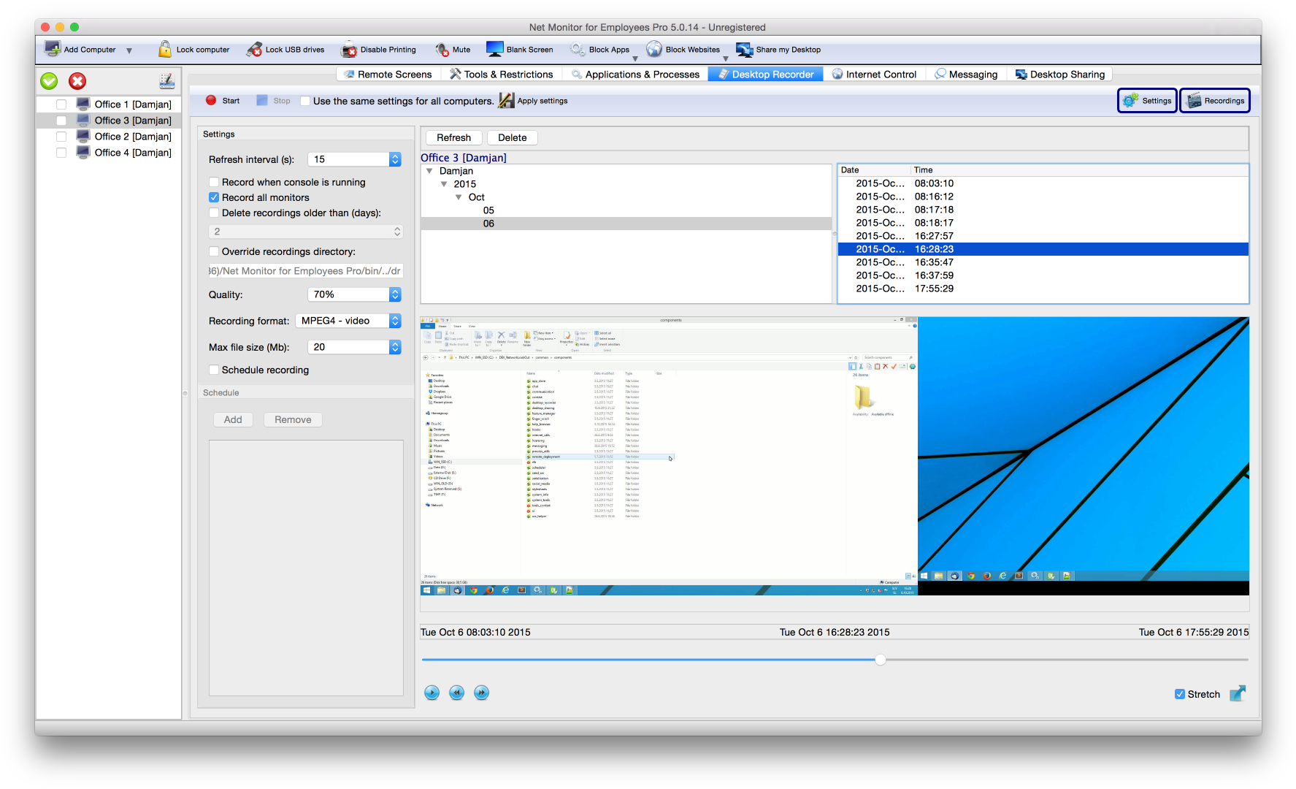The width and height of the screenshot is (1296, 789).
Task: Click the Disable Printing icon
Action: coord(349,50)
